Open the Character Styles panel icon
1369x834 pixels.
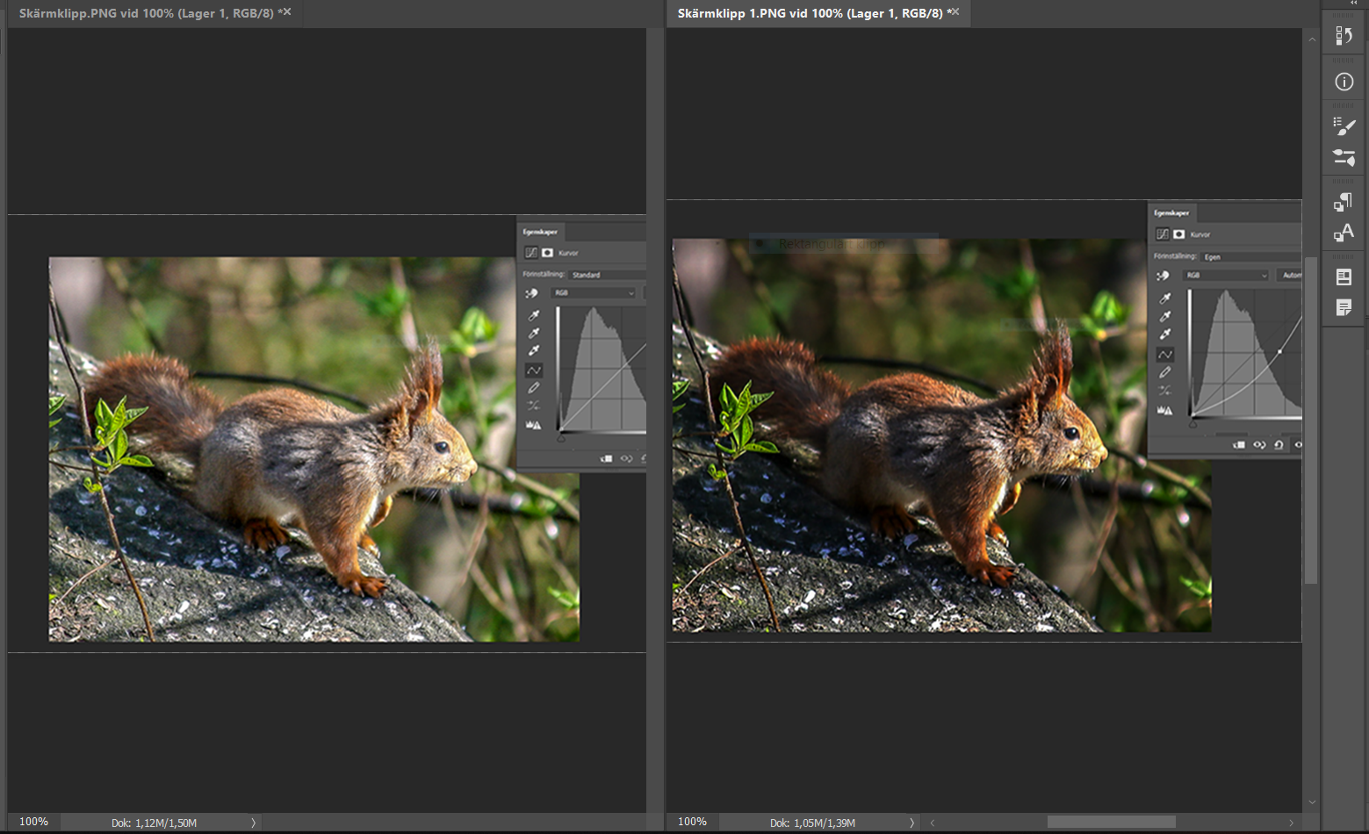pos(1344,233)
